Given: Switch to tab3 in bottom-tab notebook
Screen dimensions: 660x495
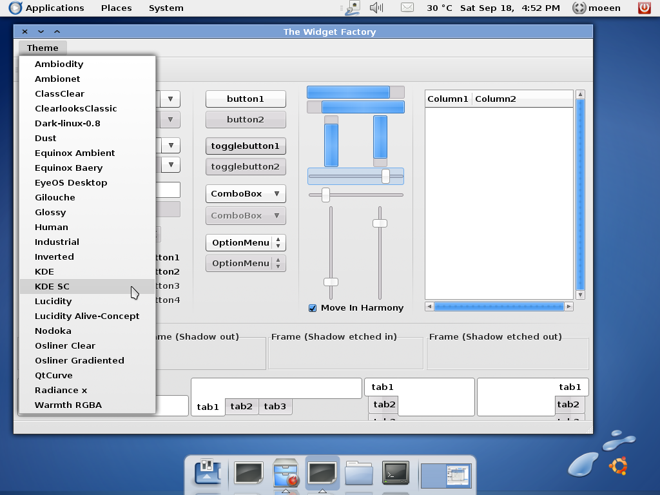Looking at the screenshot, I should coord(275,407).
